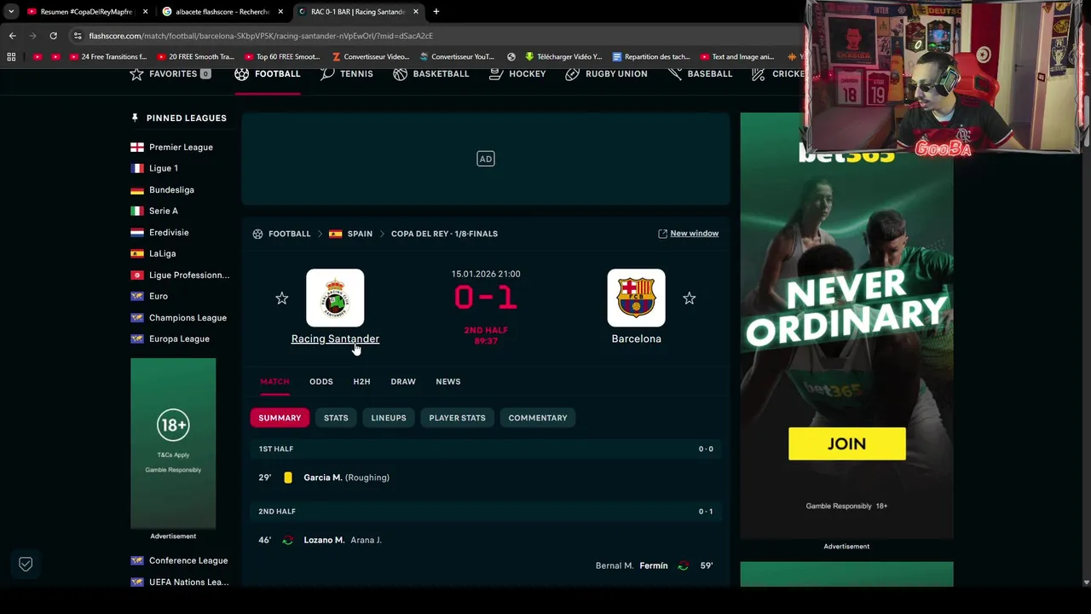Select the Match tab

pos(274,381)
